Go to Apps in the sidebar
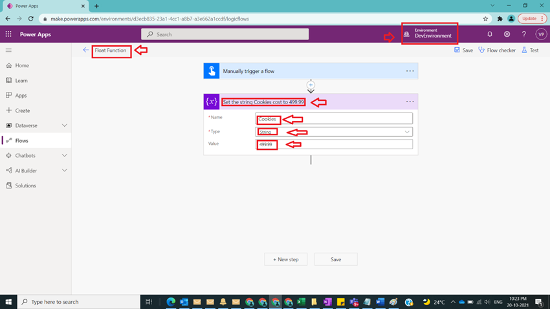The height and width of the screenshot is (309, 550). 21,95
